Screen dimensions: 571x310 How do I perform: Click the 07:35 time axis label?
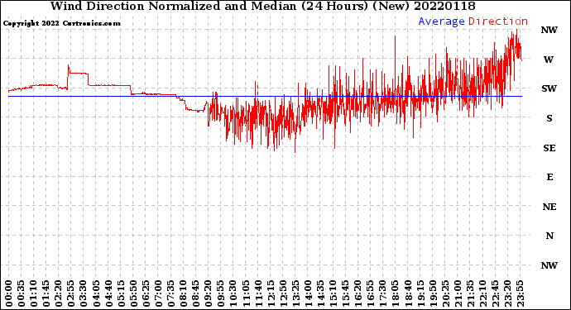coord(170,293)
